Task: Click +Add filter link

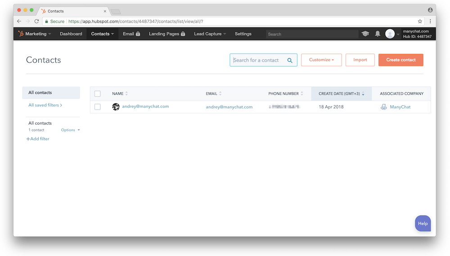Action: (x=38, y=139)
